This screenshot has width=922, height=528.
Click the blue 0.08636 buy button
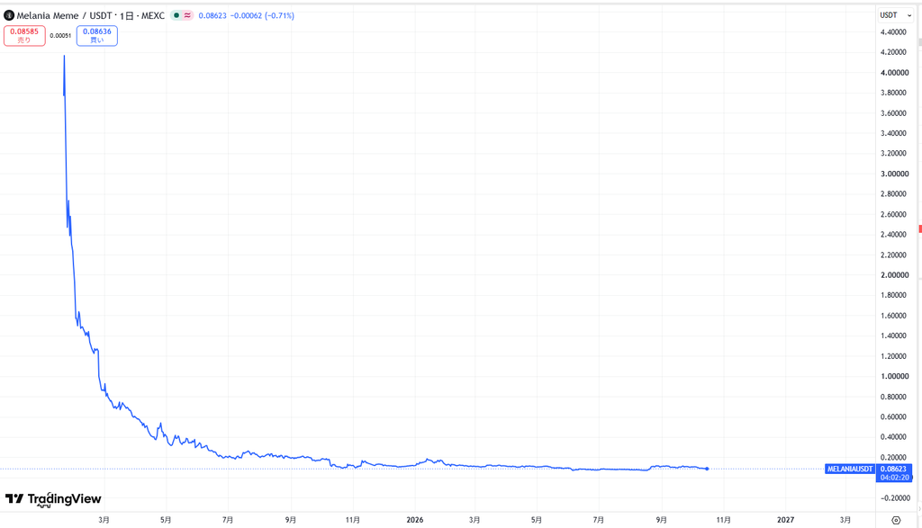pos(97,35)
